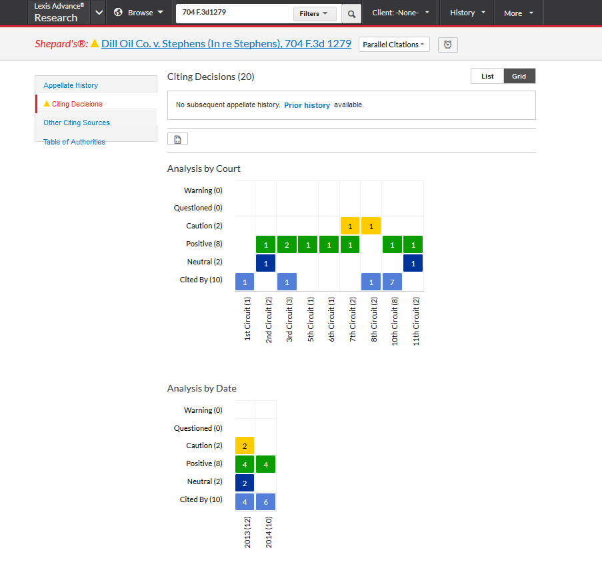Click the 10th Circuit (8) column label

click(x=395, y=322)
